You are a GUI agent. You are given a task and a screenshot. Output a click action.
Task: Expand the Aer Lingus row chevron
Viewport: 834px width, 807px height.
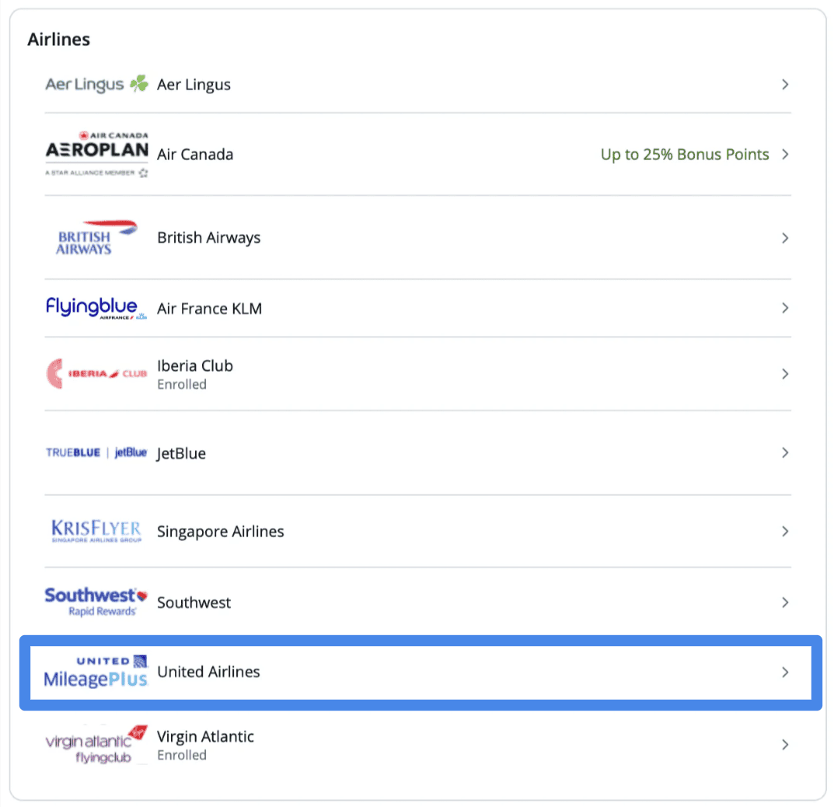pyautogui.click(x=785, y=84)
